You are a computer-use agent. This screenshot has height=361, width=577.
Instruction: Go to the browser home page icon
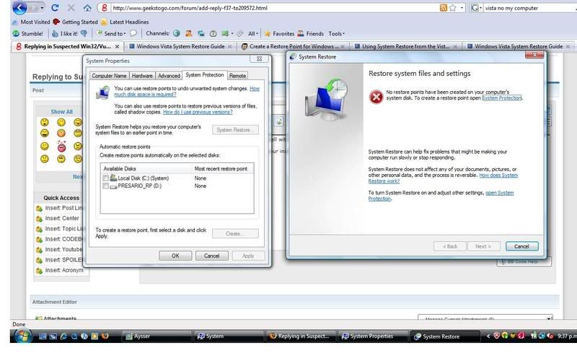(87, 8)
